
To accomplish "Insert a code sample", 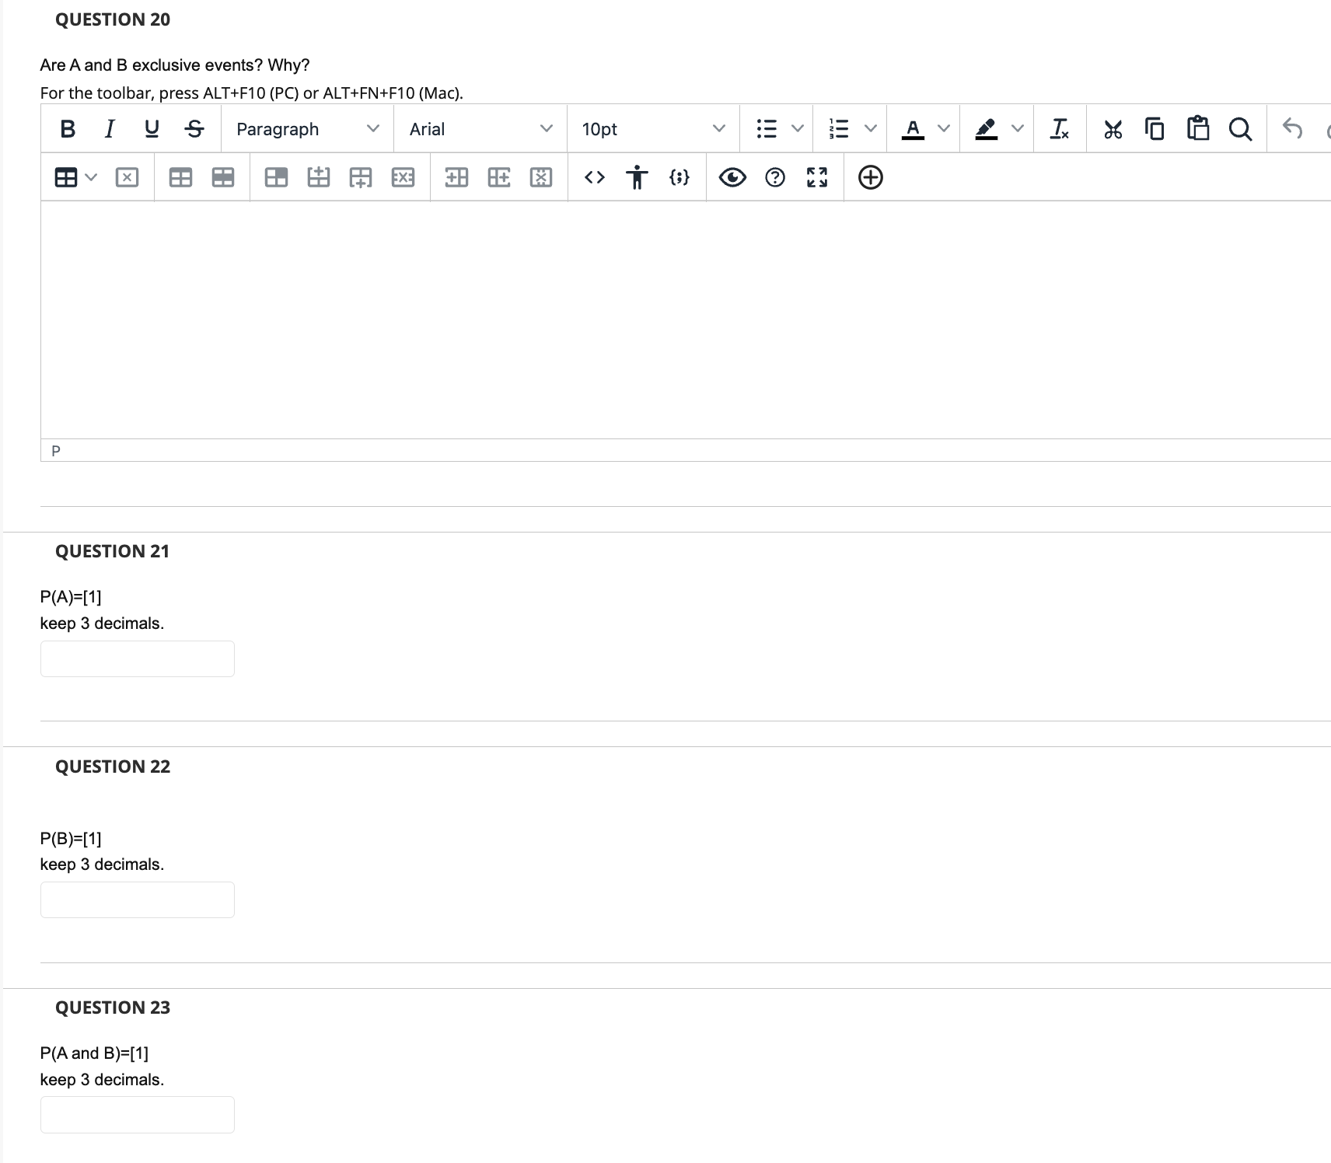I will [679, 177].
